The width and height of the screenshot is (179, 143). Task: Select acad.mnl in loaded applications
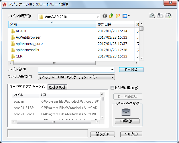point(20,102)
